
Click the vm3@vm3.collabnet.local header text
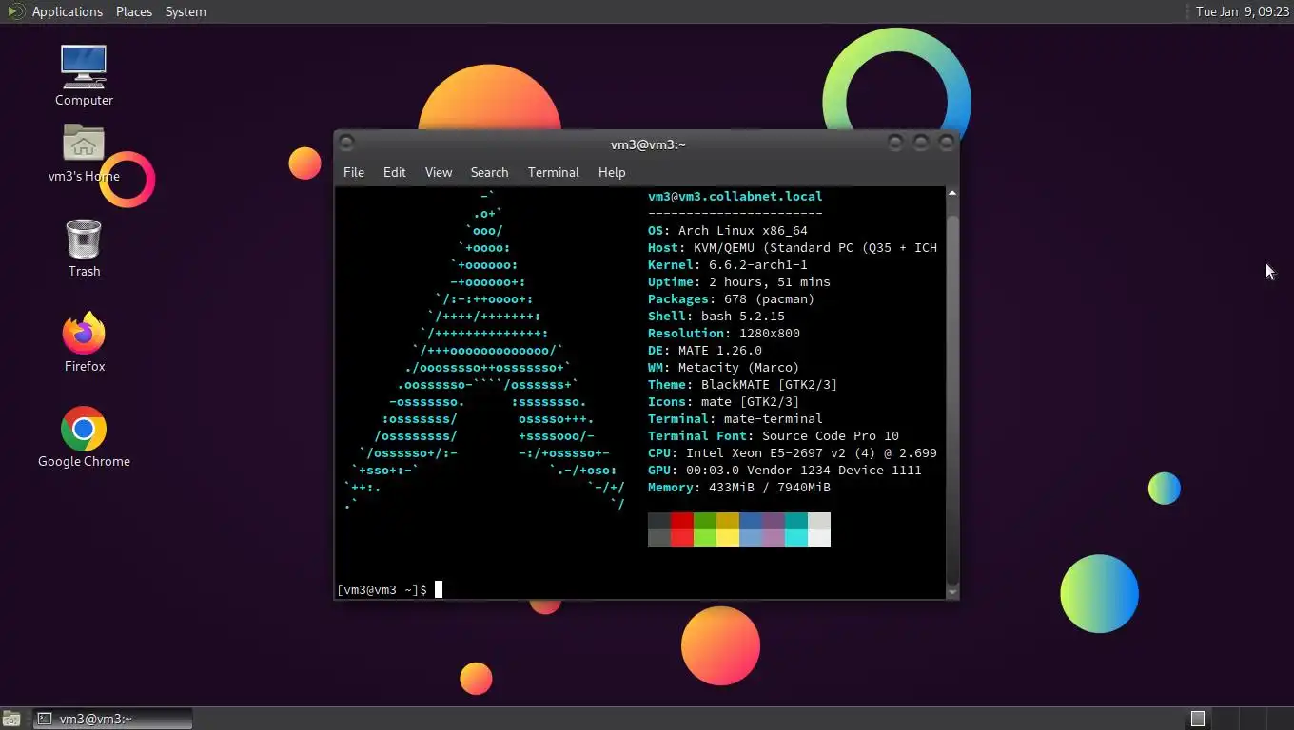(x=735, y=197)
